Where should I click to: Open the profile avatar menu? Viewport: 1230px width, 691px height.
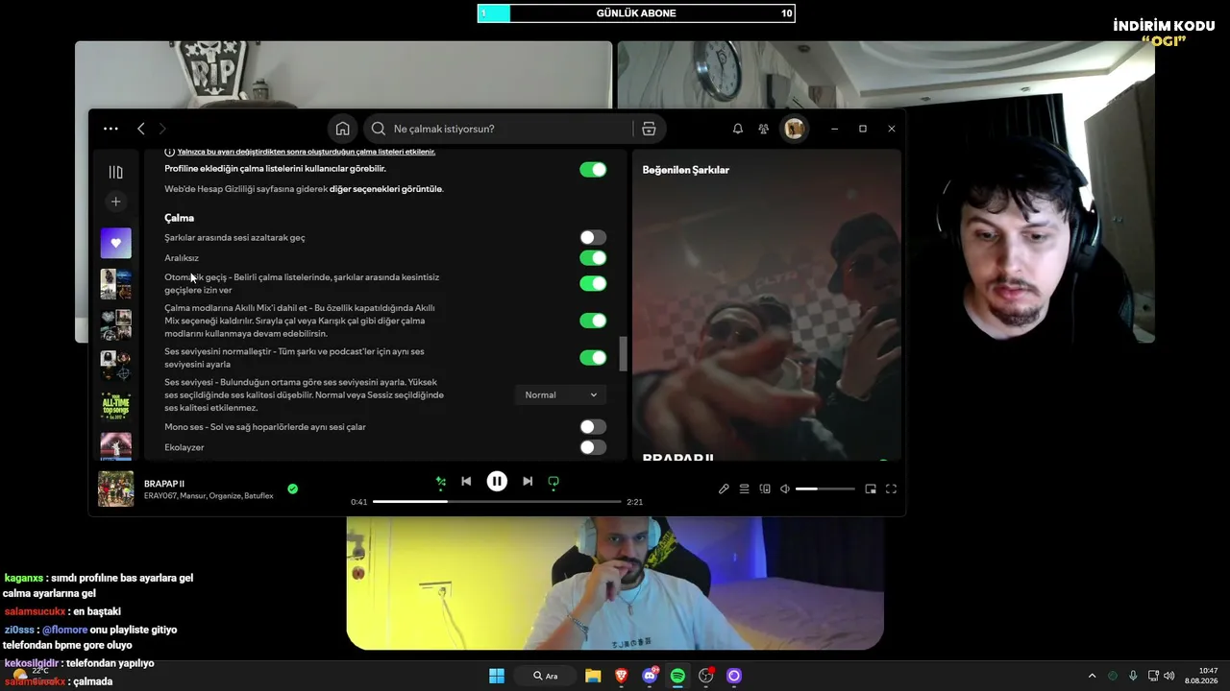(794, 129)
